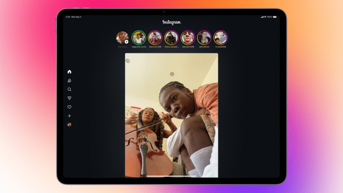Image resolution: width=343 pixels, height=193 pixels.
Task: Open the third story with pink outfit
Action: click(155, 37)
